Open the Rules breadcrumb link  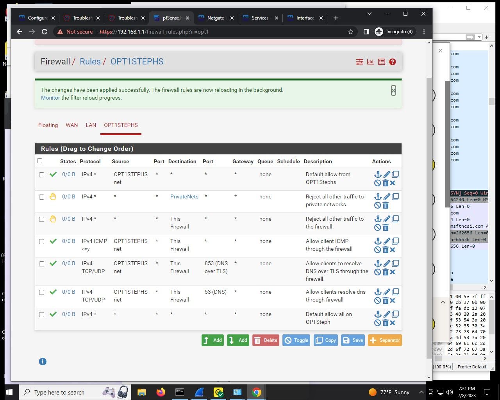coord(90,61)
